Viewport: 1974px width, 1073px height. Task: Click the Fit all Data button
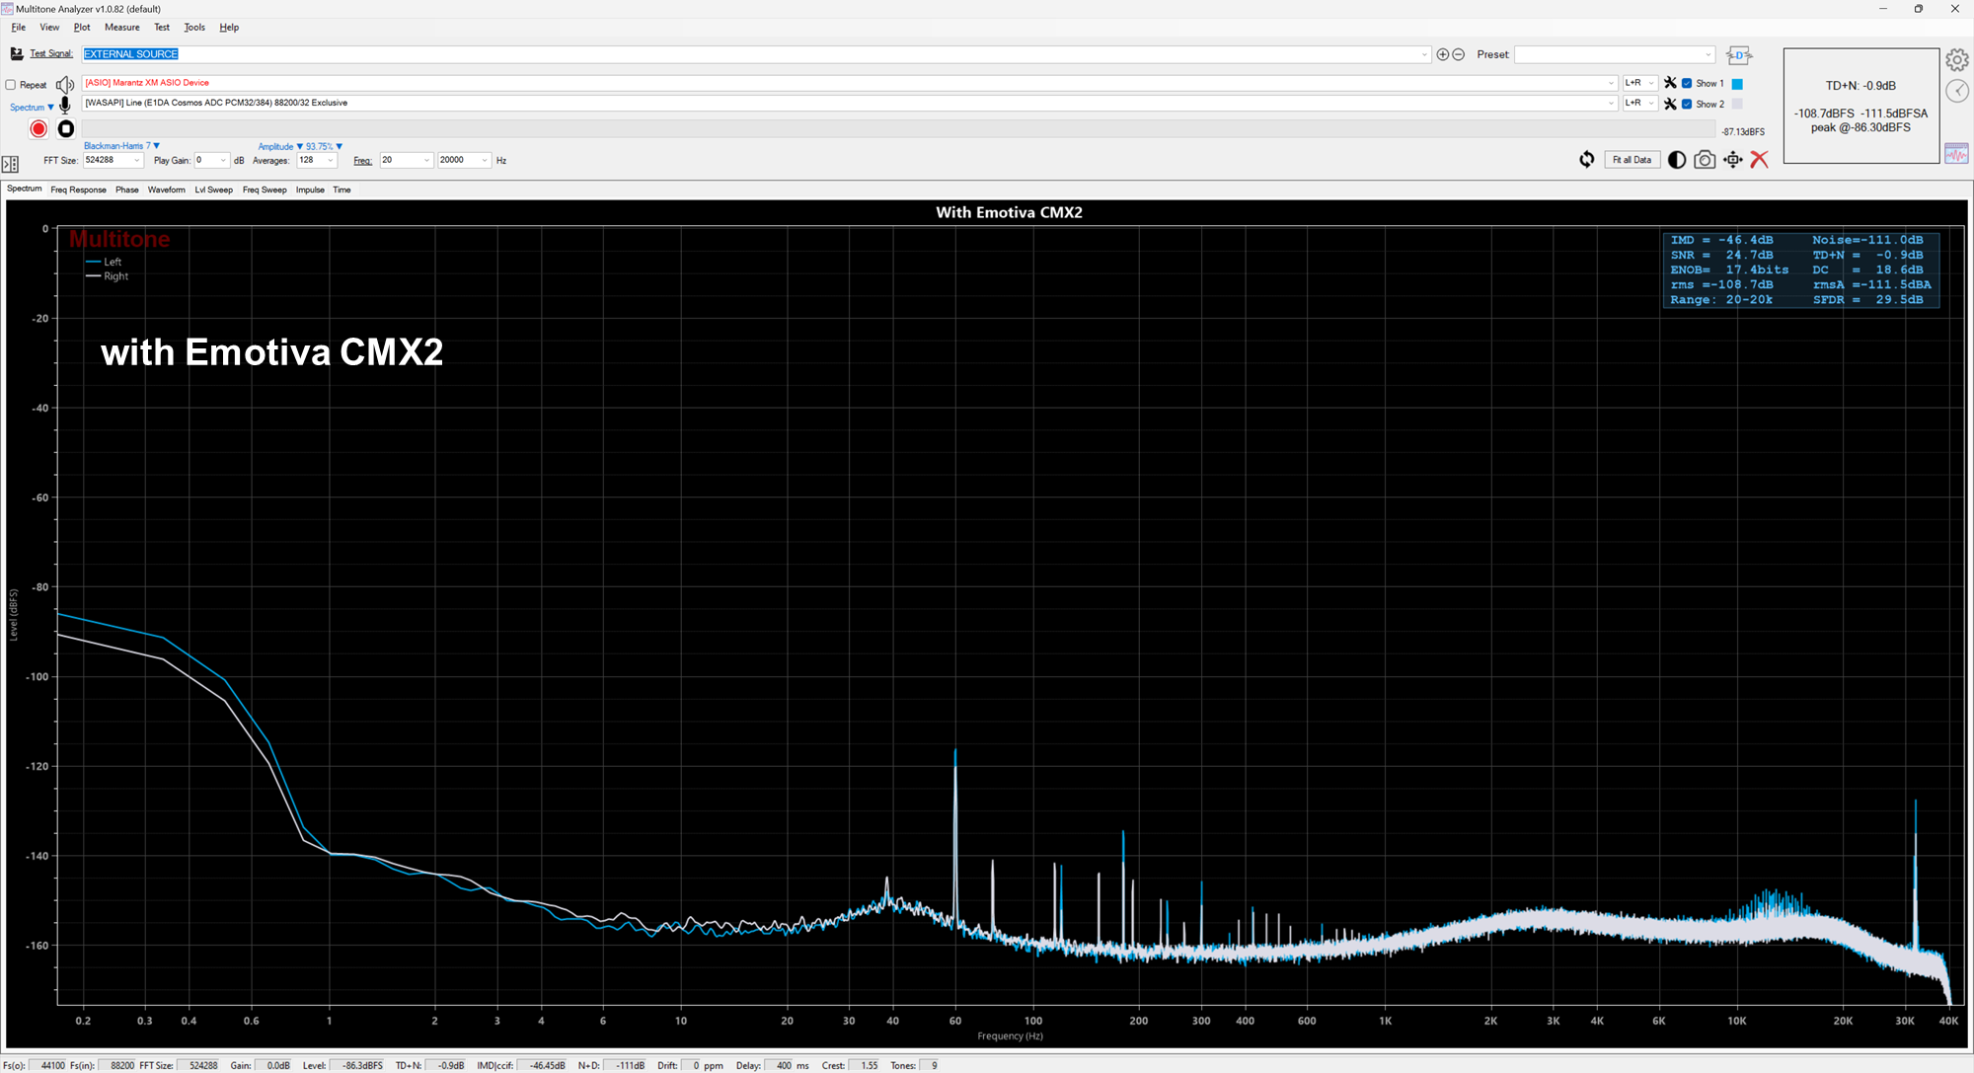(1632, 160)
